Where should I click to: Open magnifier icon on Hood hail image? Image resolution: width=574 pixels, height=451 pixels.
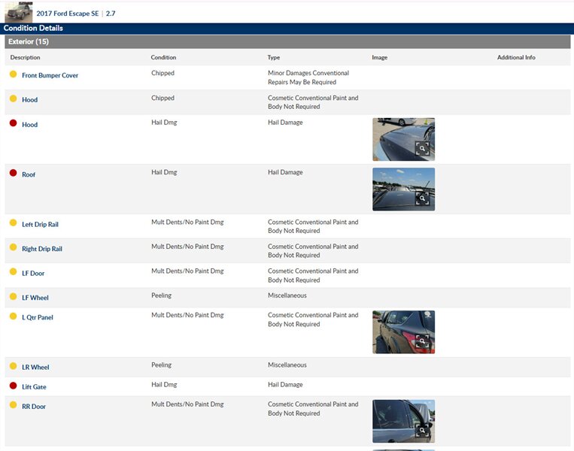tap(422, 149)
